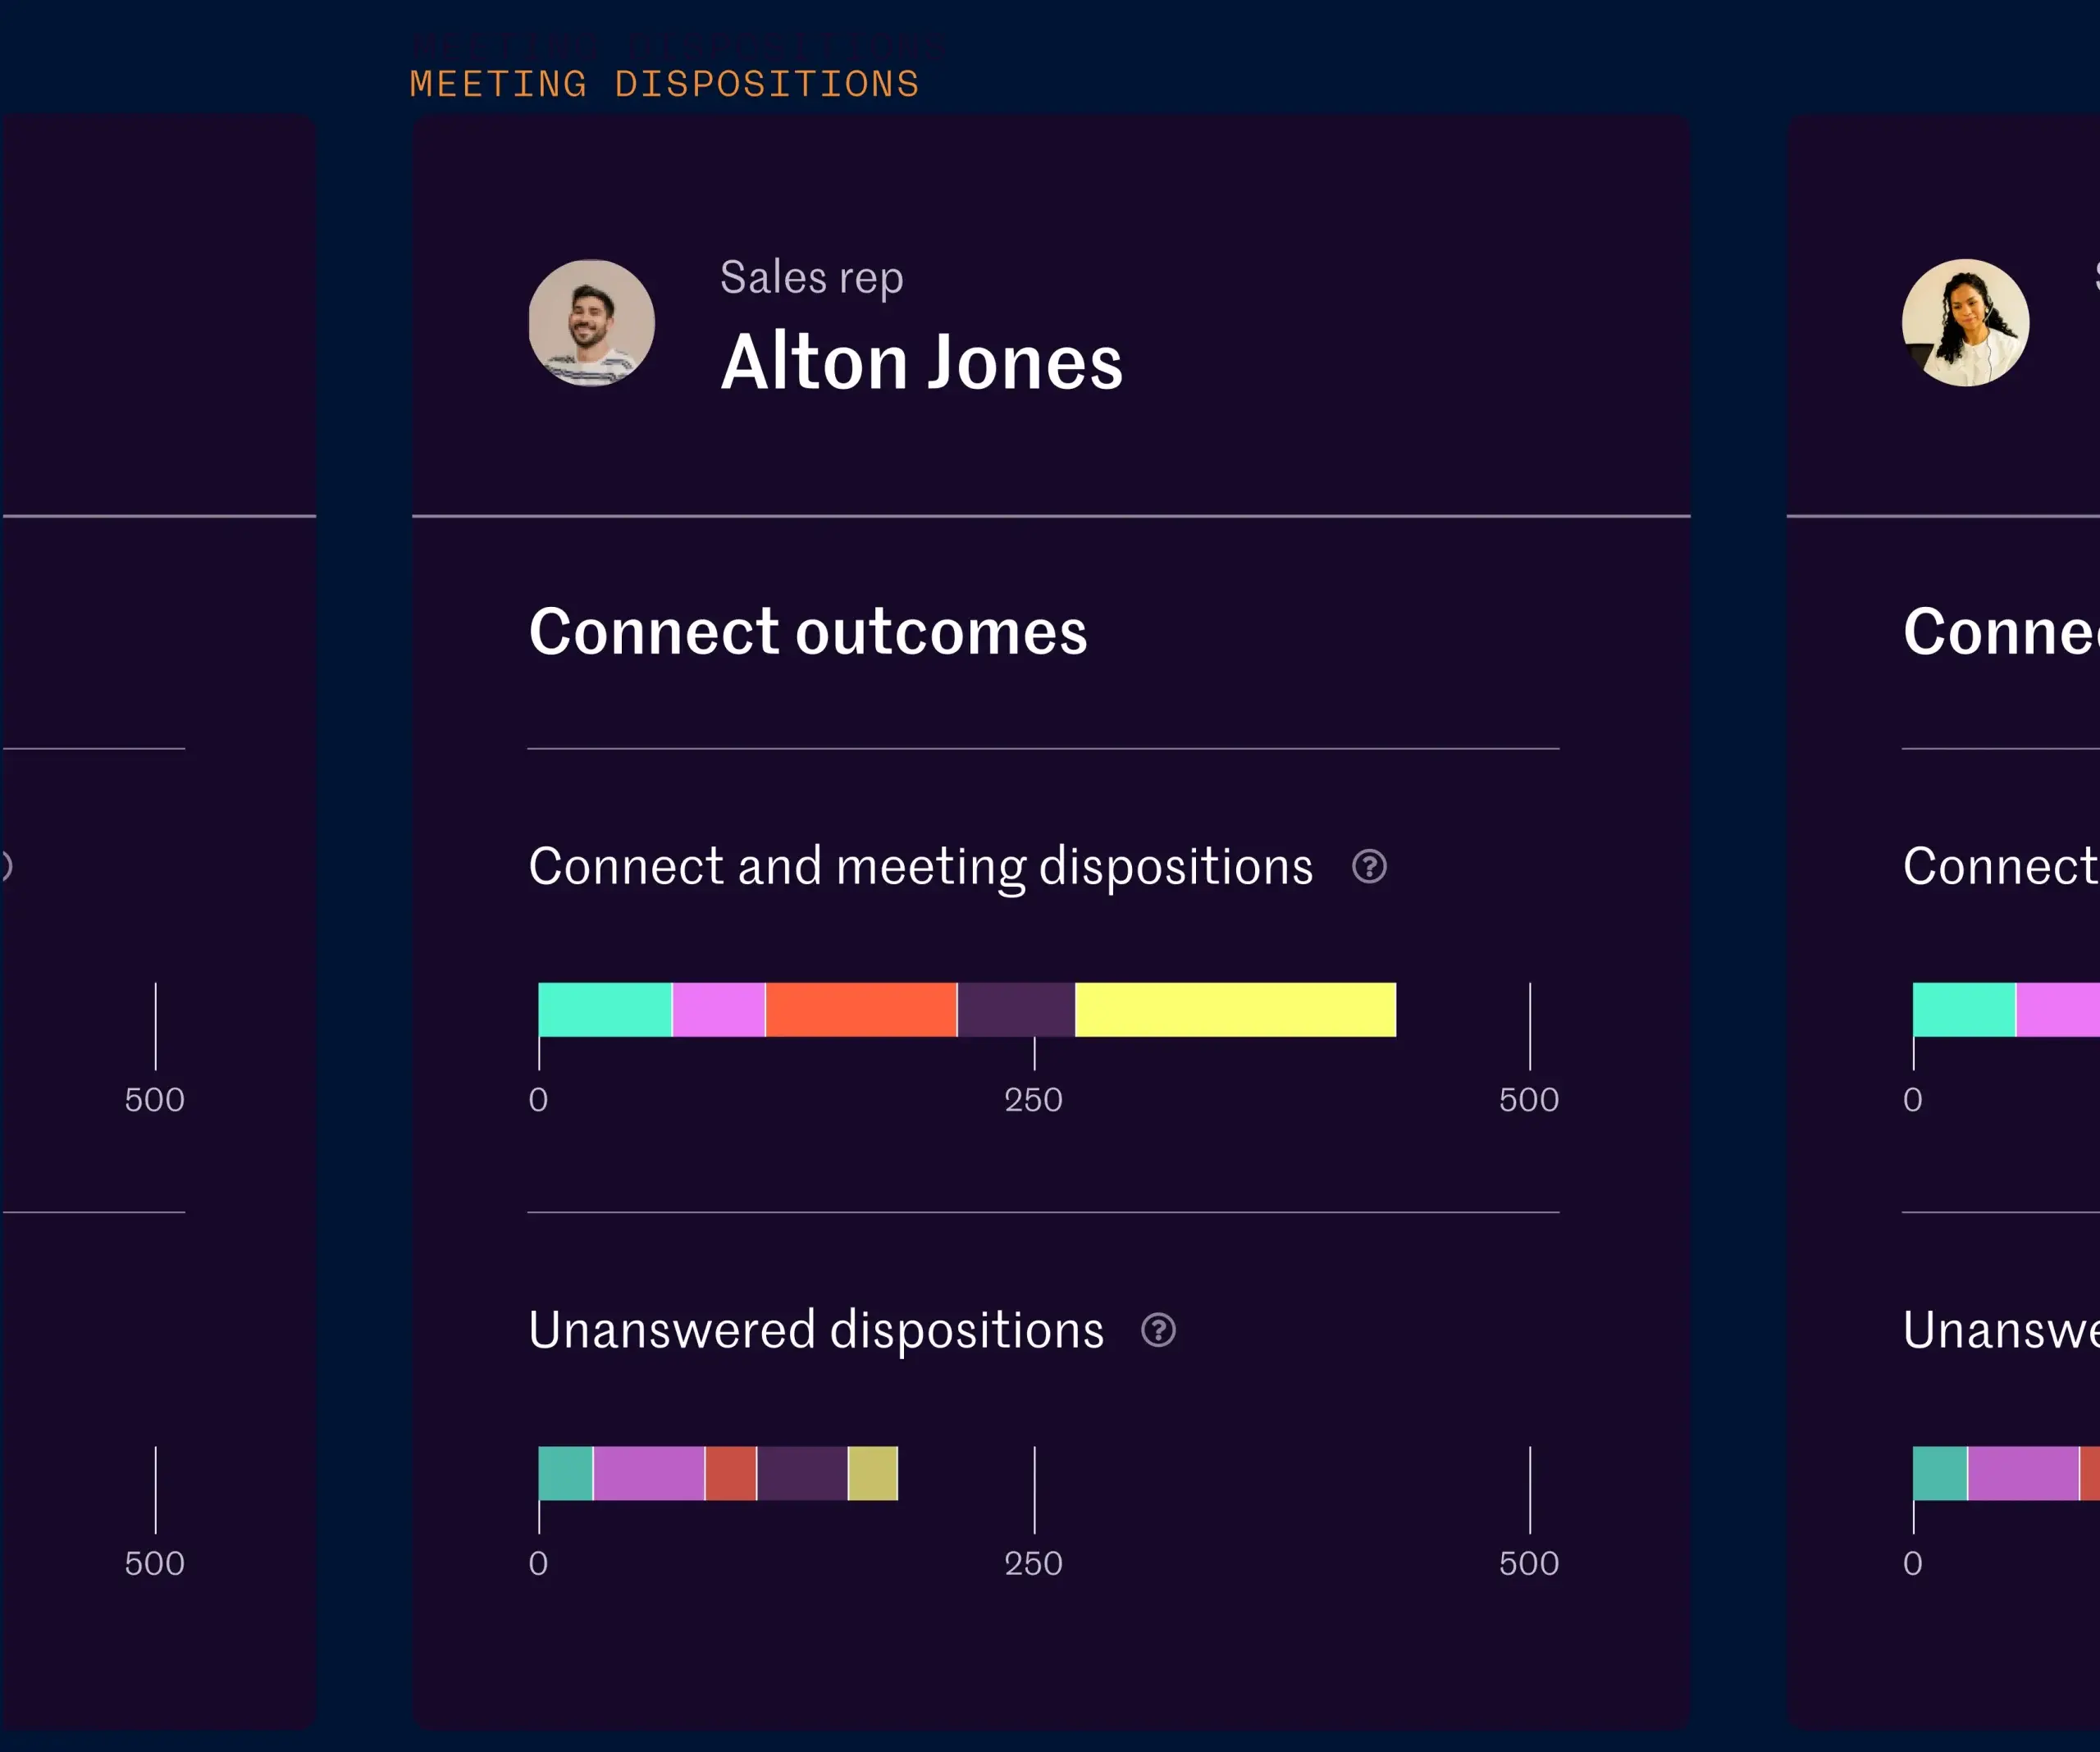Click the Alton Jones name heading
Viewport: 2100px width, 1752px height.
[x=921, y=361]
